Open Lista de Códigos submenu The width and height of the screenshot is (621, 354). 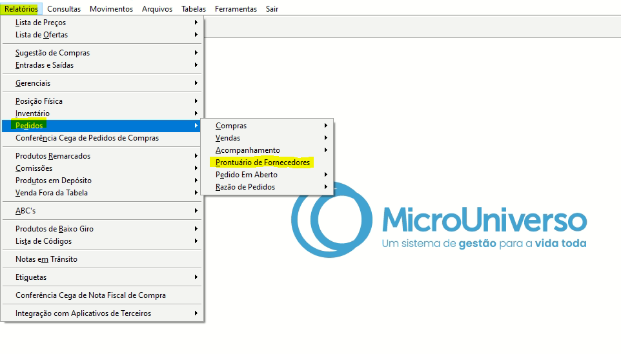(102, 241)
